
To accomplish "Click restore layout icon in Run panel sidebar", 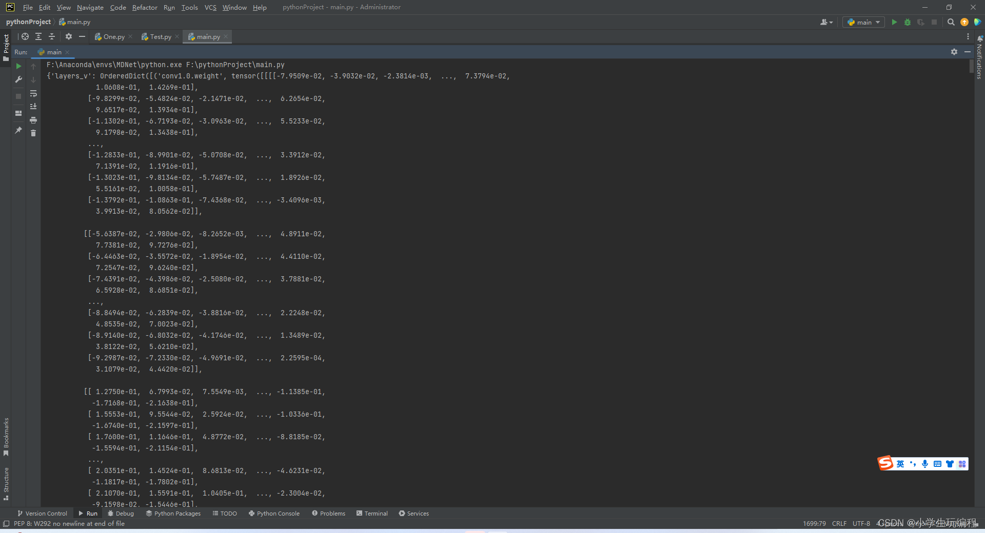I will click(18, 113).
